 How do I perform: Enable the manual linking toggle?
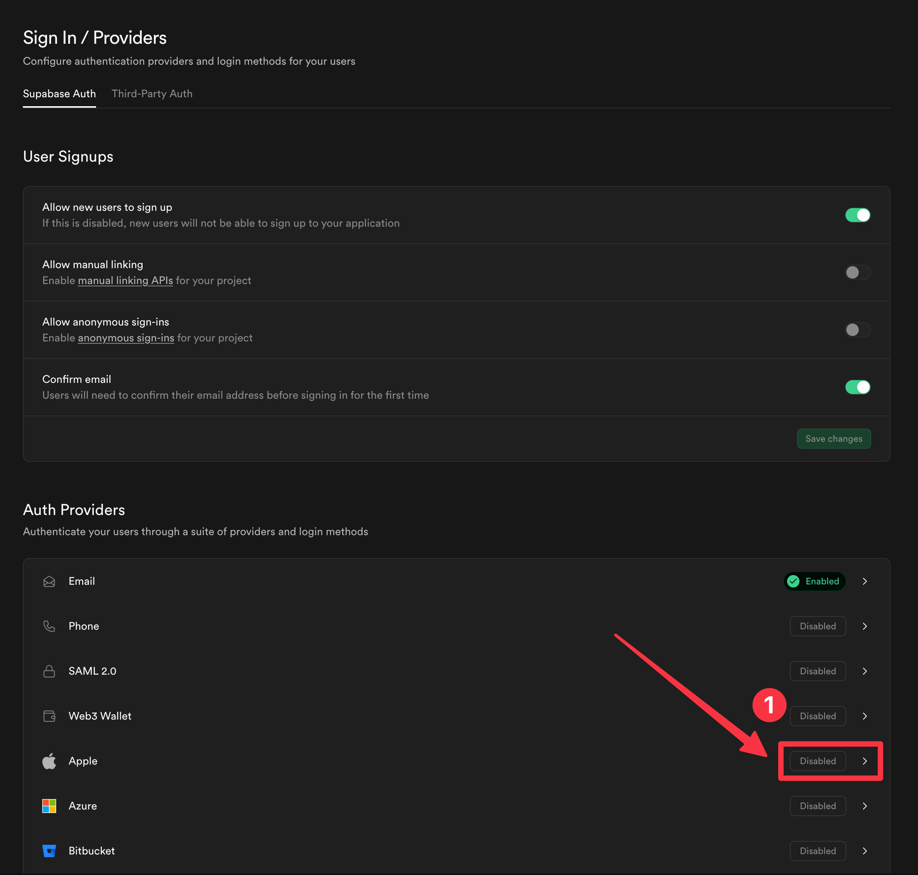[x=858, y=272]
